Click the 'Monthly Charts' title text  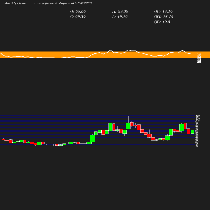coord(16,3)
